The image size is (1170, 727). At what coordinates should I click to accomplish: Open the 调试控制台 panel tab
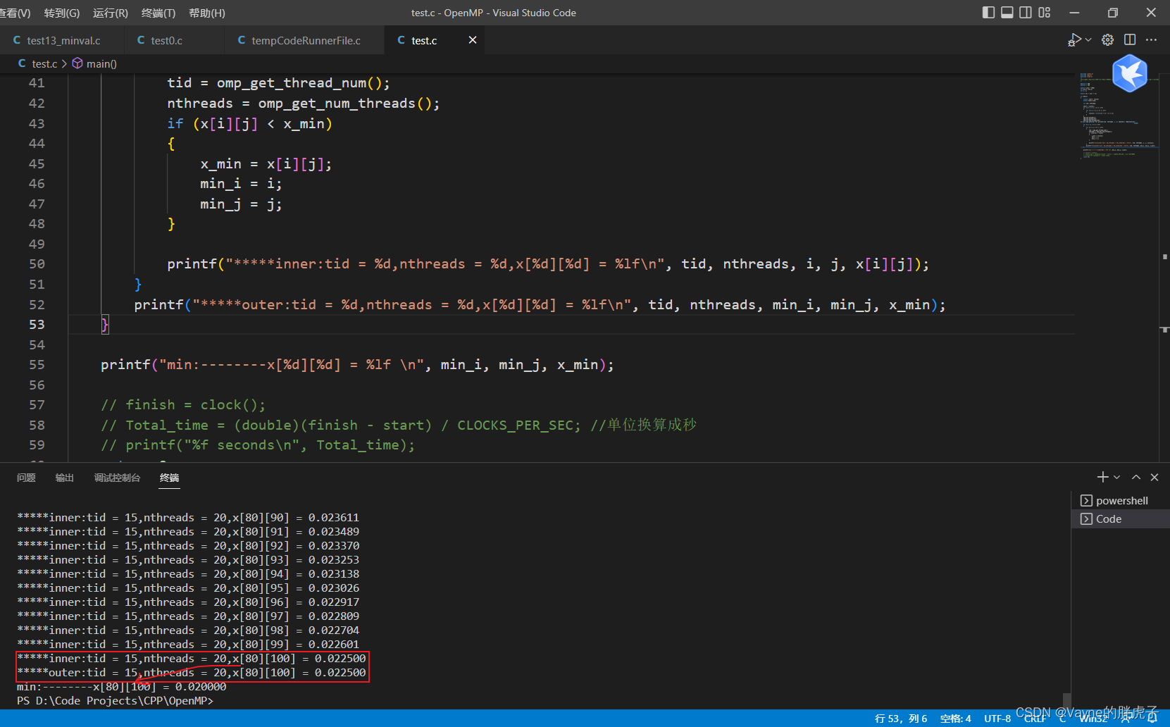click(117, 478)
